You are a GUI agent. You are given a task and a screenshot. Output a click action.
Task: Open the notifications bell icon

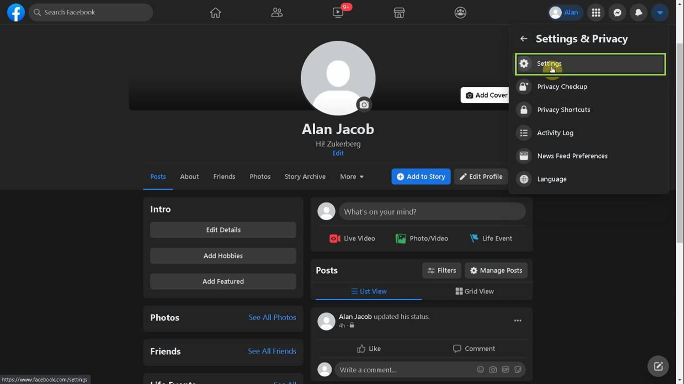click(638, 12)
